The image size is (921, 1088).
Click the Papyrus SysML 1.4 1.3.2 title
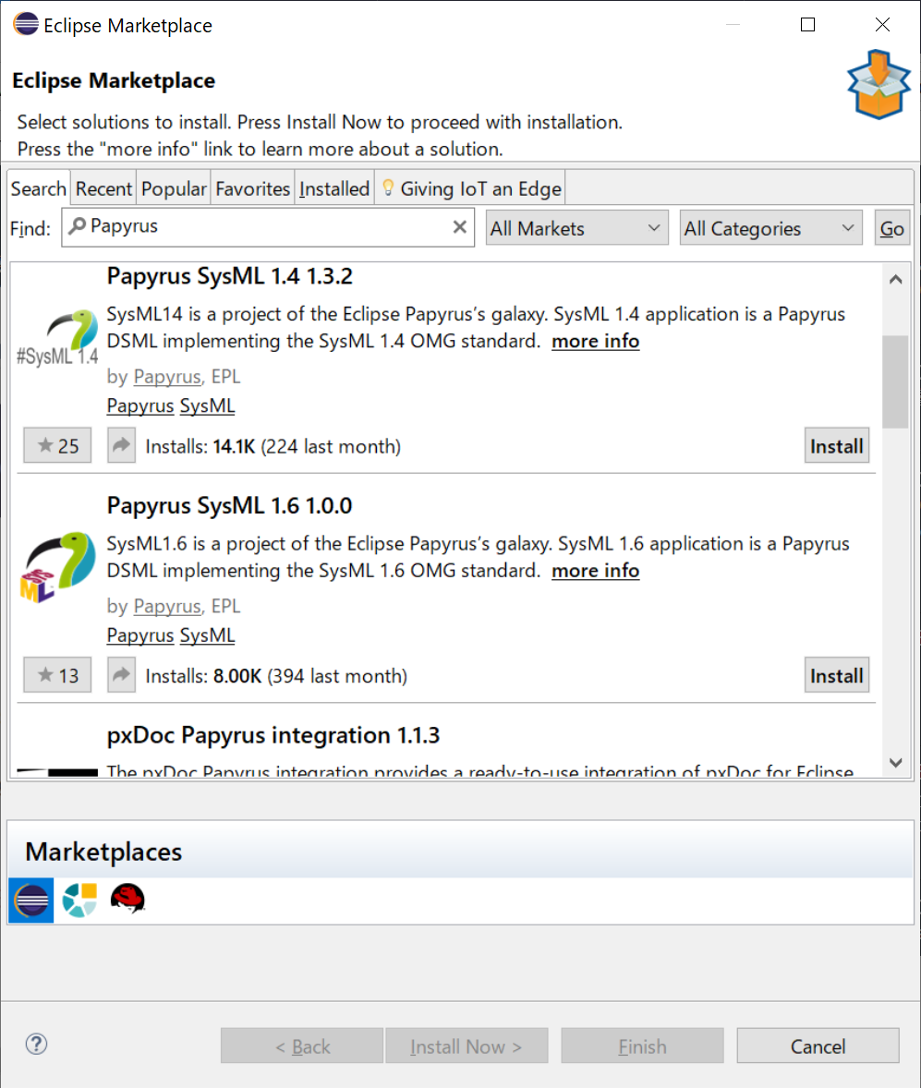230,276
